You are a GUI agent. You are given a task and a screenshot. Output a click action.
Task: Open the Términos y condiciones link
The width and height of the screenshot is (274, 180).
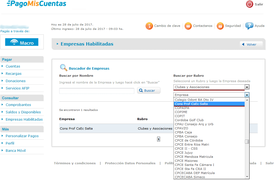[75, 163]
